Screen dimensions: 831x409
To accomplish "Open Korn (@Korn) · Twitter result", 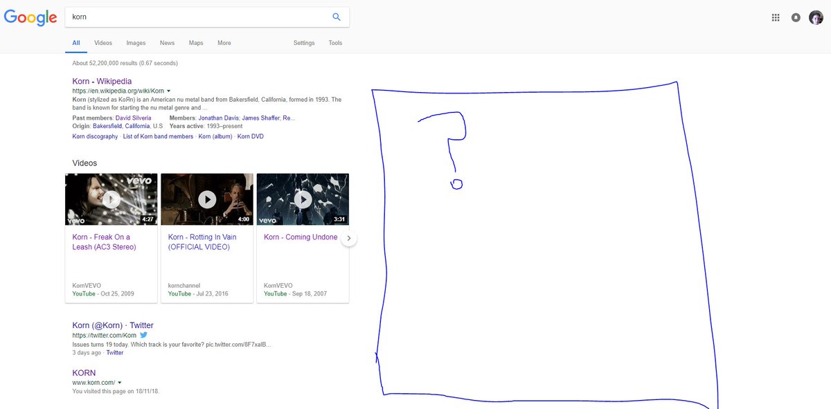I will pyautogui.click(x=113, y=325).
